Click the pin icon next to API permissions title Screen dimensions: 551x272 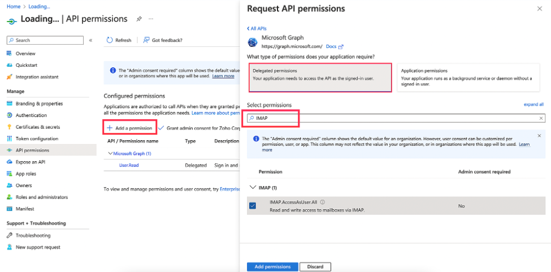[139, 19]
